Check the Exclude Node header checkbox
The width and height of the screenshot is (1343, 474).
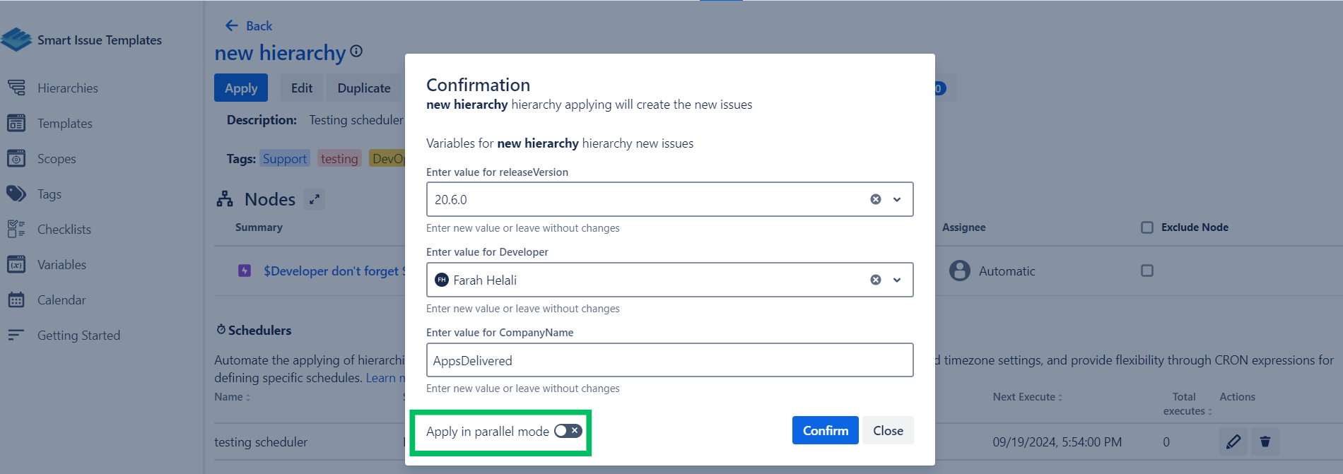(x=1146, y=227)
